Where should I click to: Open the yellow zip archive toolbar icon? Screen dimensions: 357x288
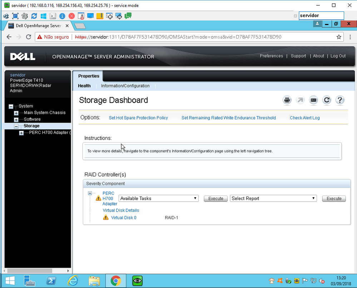click(100, 16)
